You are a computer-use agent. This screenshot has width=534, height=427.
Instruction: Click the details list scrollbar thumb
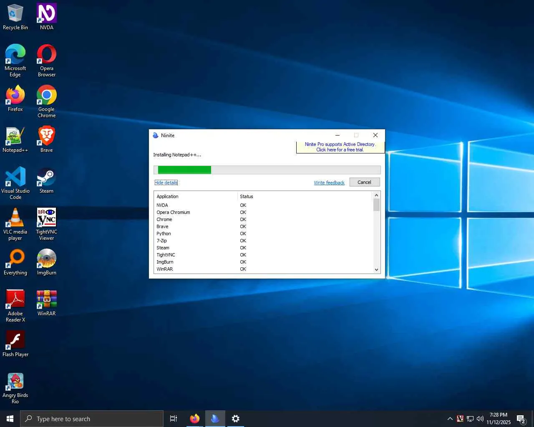click(376, 205)
